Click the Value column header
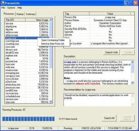This screenshot has width=139, height=131. tap(110, 14)
